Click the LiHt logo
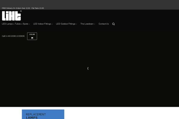The width and height of the screenshot is (179, 119). 11,16
